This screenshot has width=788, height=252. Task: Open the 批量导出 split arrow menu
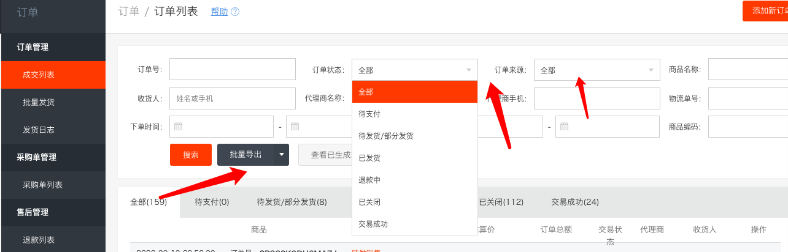(281, 155)
